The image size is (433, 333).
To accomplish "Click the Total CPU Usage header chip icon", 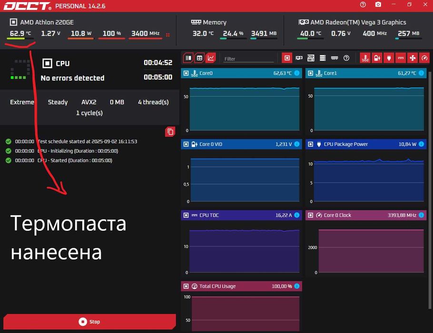I will [x=186, y=286].
